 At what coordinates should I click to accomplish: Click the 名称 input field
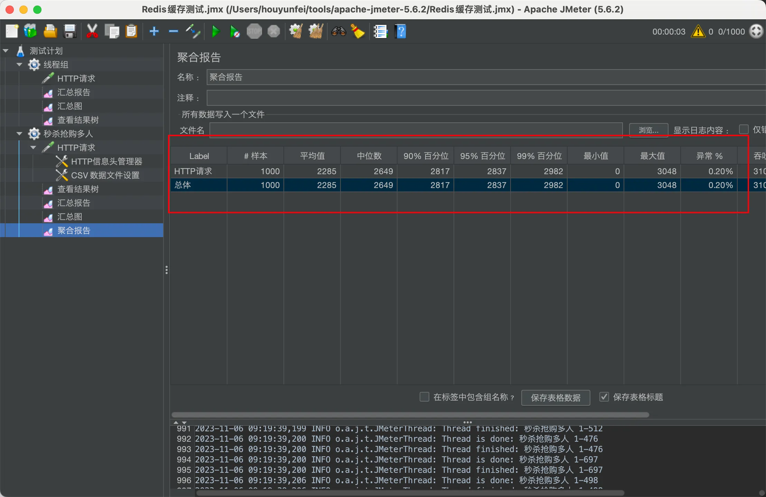tap(486, 77)
